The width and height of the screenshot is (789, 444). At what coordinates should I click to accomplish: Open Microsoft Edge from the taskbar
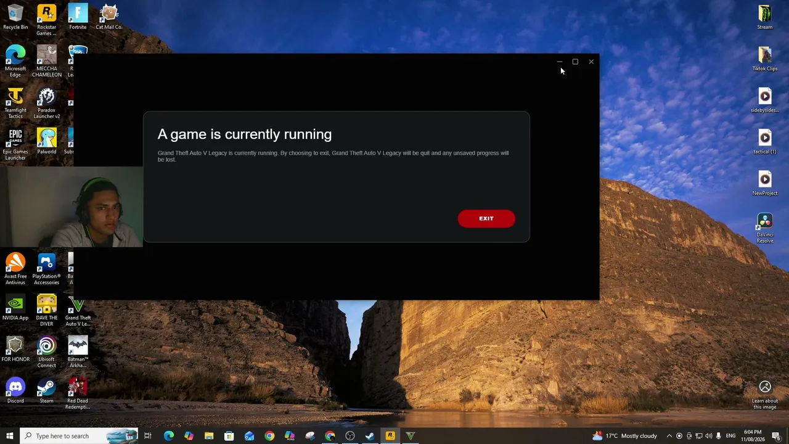coord(169,436)
